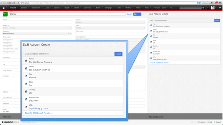Click the navbar Search input box

[x=190, y=8]
